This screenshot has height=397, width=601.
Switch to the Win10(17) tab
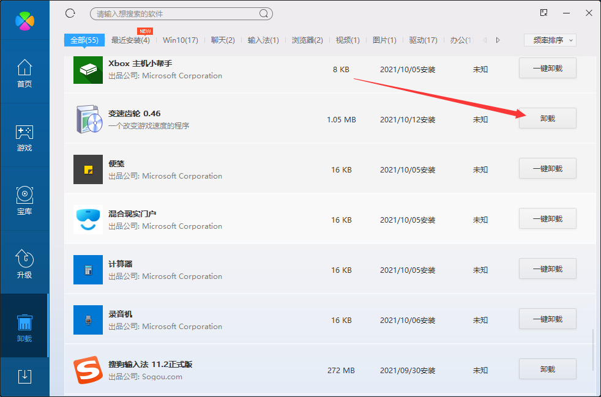pos(181,40)
